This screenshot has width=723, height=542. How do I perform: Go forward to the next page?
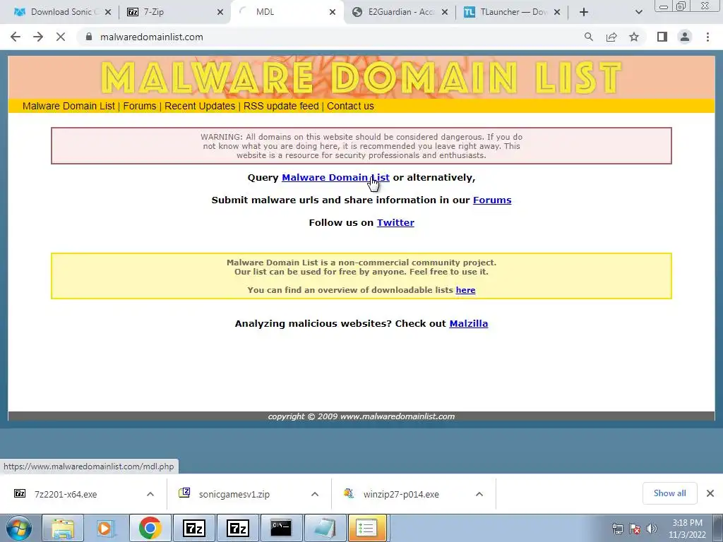(x=38, y=37)
